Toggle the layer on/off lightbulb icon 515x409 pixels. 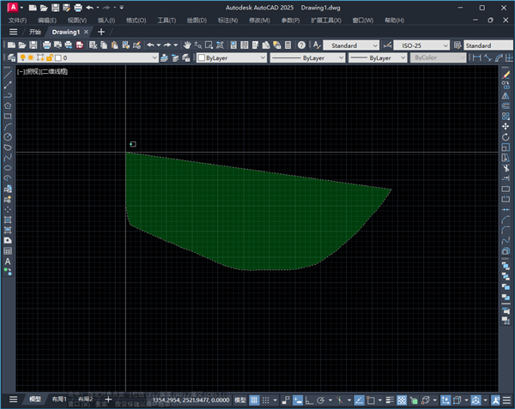click(23, 57)
